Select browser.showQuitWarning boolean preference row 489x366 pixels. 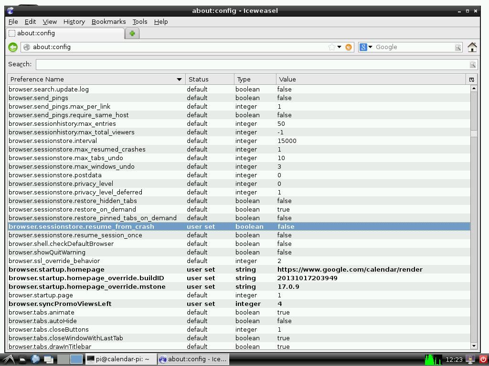click(96, 252)
